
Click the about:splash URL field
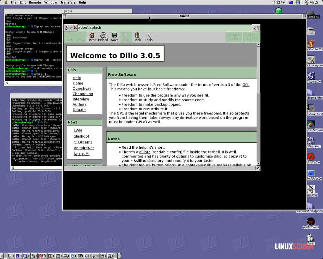tap(165, 28)
